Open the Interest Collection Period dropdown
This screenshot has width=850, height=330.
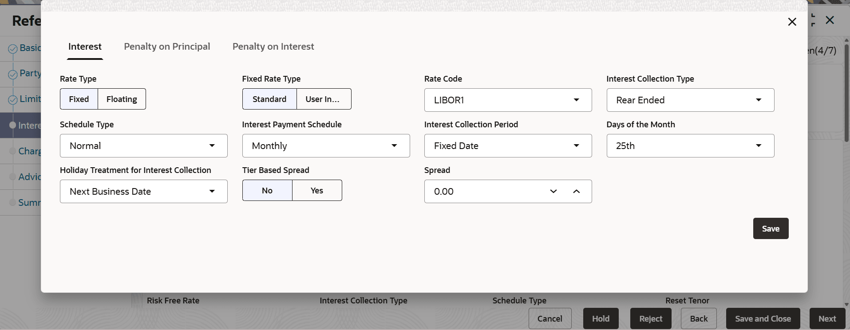[x=508, y=146]
